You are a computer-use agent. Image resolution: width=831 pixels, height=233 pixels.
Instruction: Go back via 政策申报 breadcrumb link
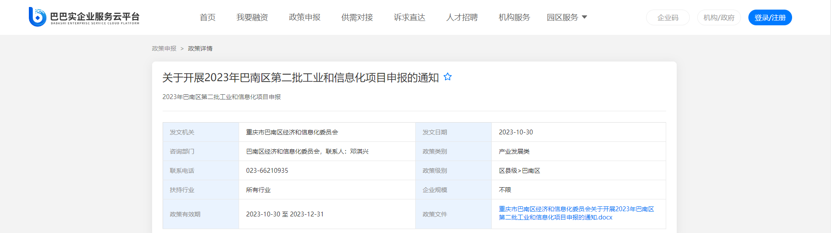[164, 48]
